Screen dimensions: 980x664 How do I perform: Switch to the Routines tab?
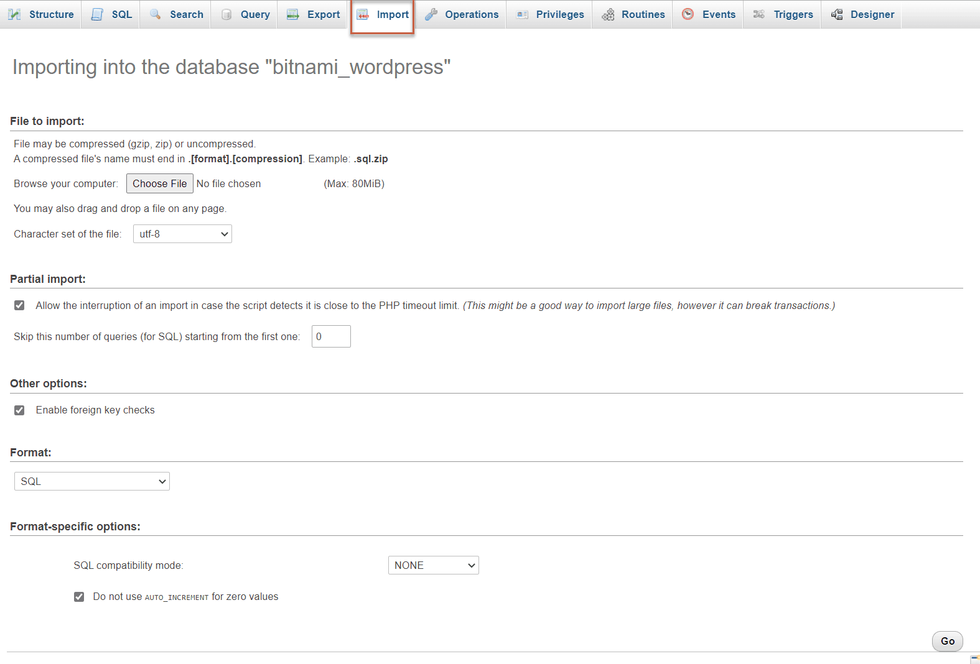633,14
